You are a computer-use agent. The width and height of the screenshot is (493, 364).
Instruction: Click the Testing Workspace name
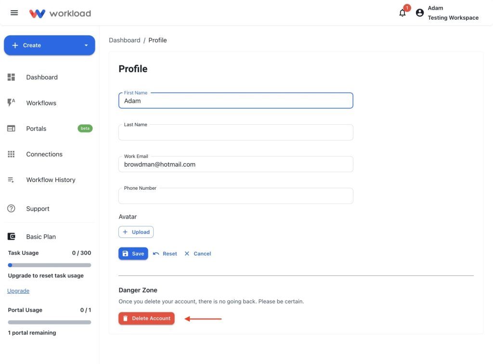click(453, 18)
